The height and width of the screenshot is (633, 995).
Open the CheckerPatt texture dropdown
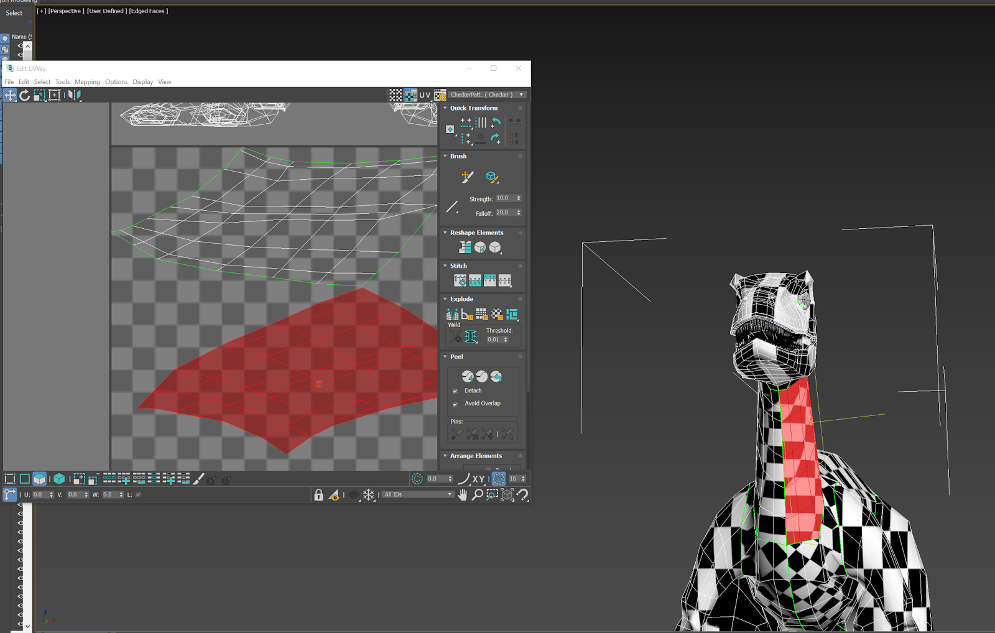[521, 95]
